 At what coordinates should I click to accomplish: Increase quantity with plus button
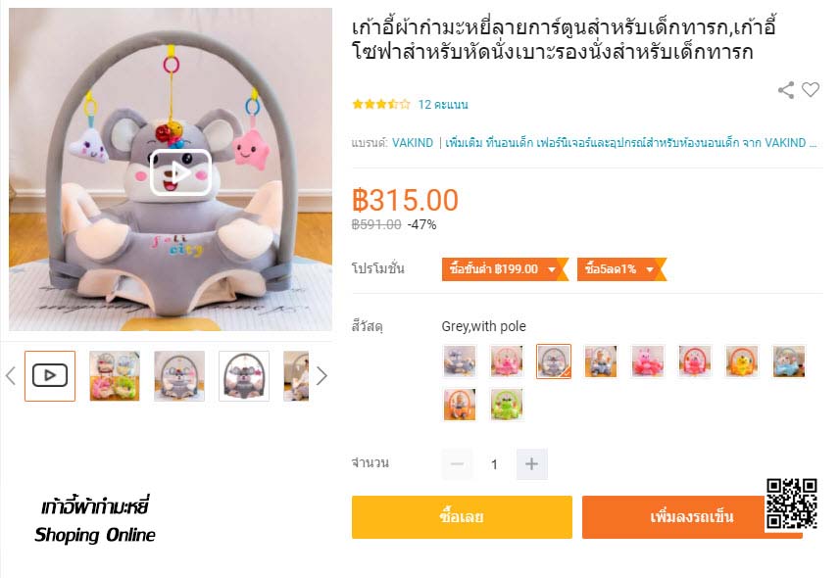tap(531, 464)
